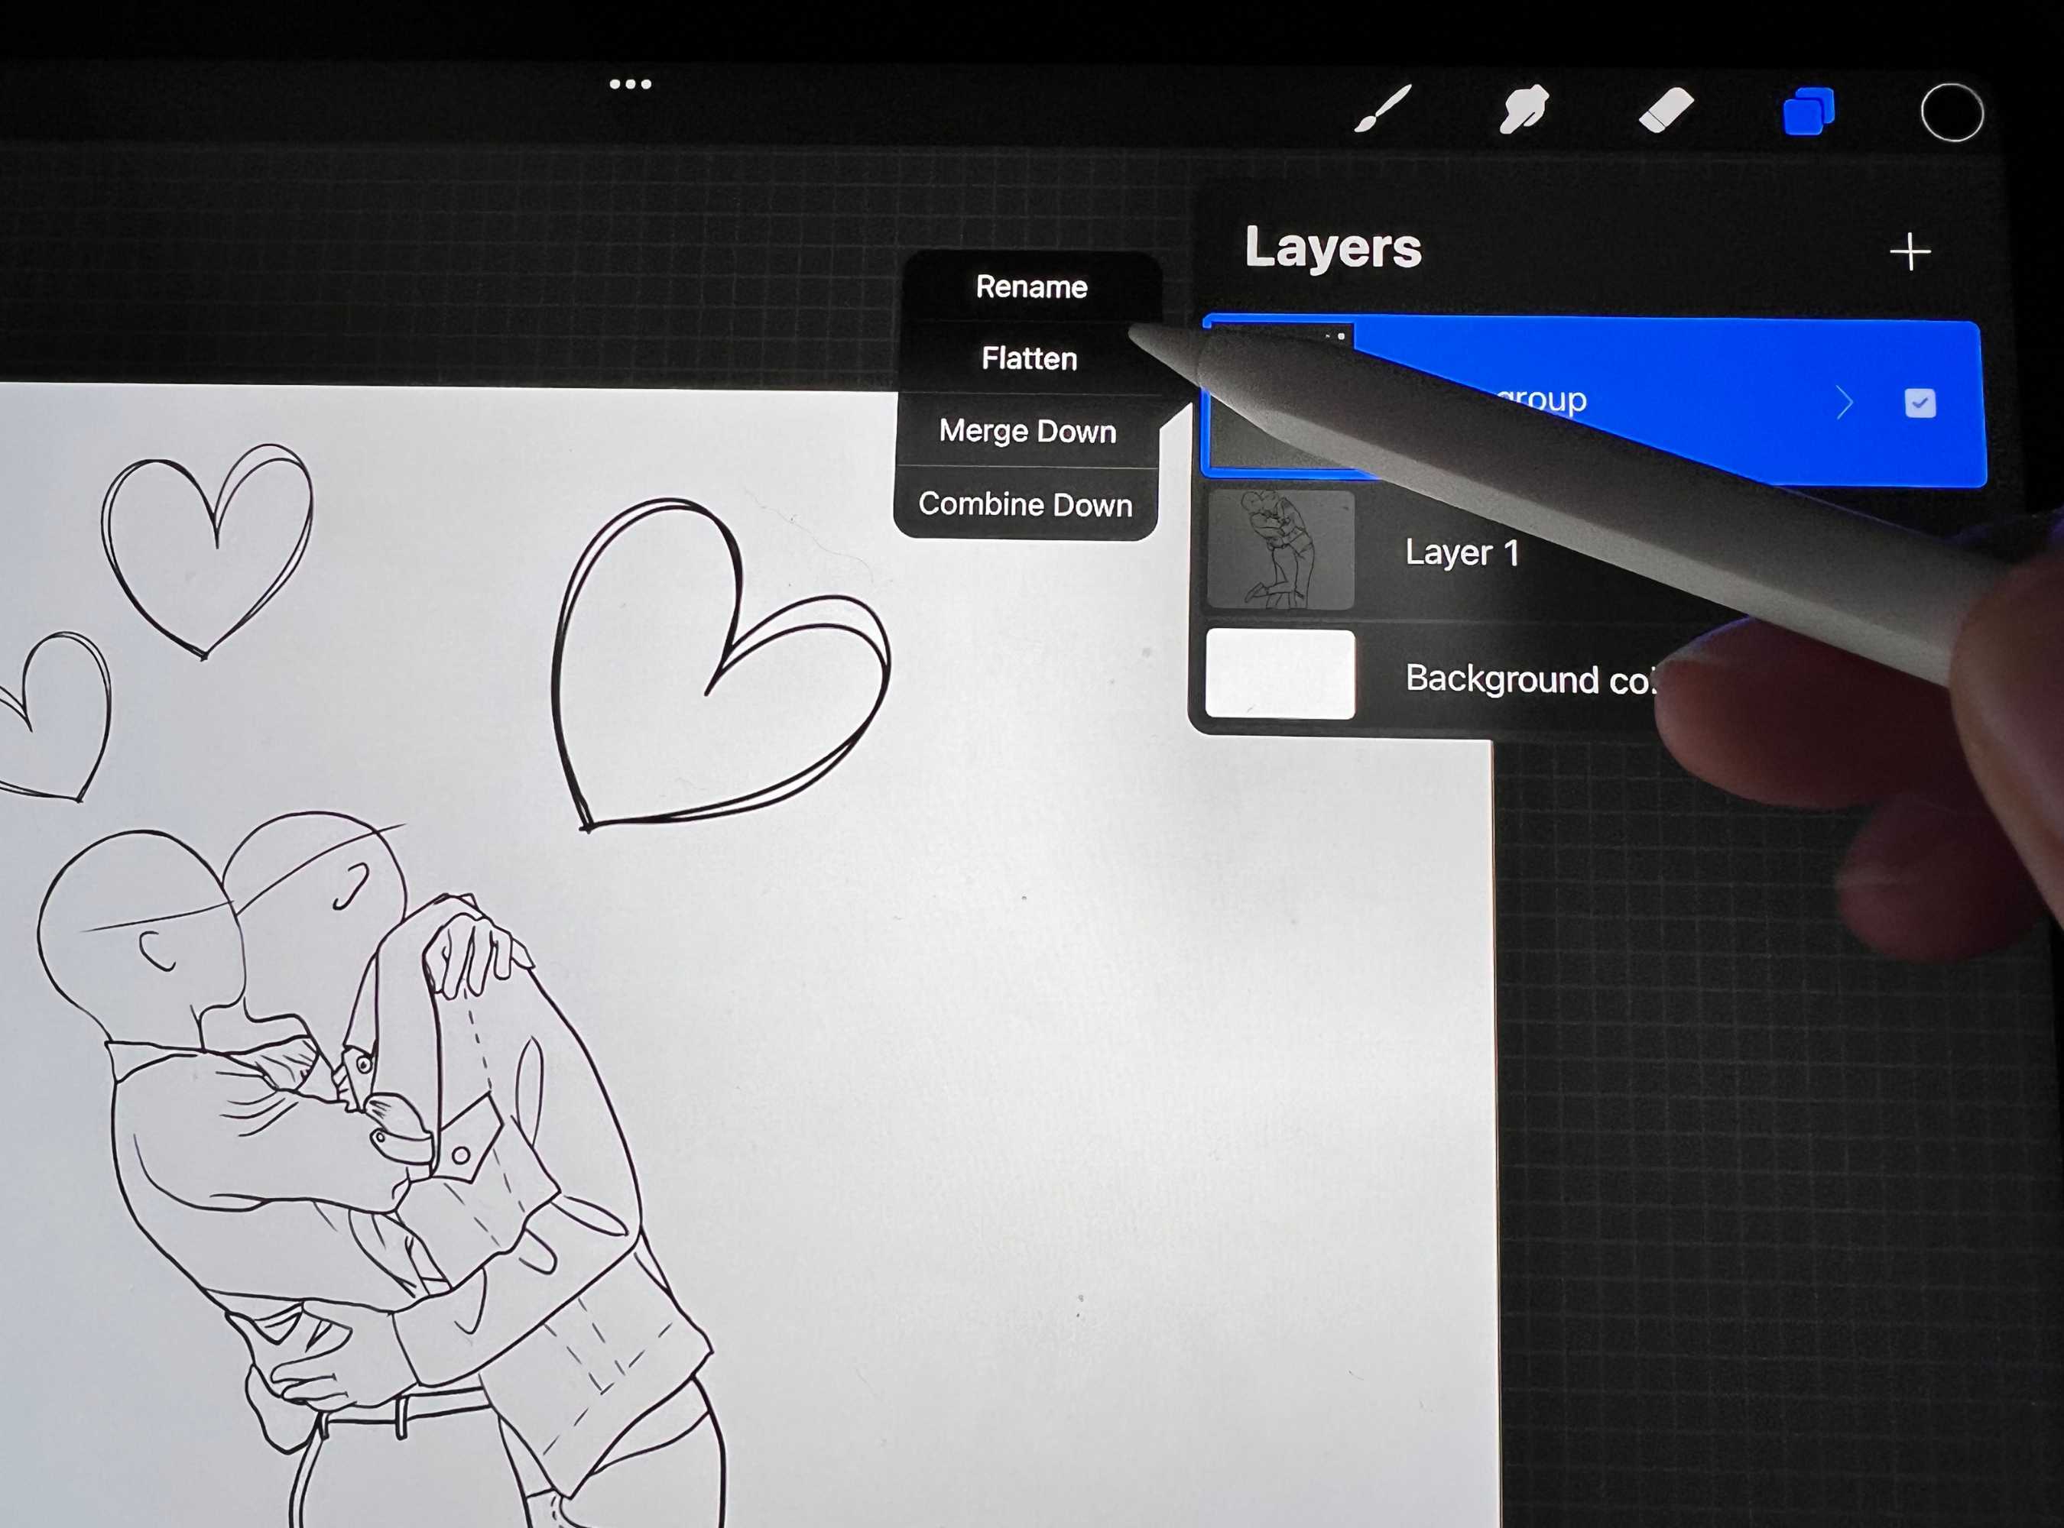Screen dimensions: 2064x1528
Task: Open the color picker circle
Action: [1953, 111]
